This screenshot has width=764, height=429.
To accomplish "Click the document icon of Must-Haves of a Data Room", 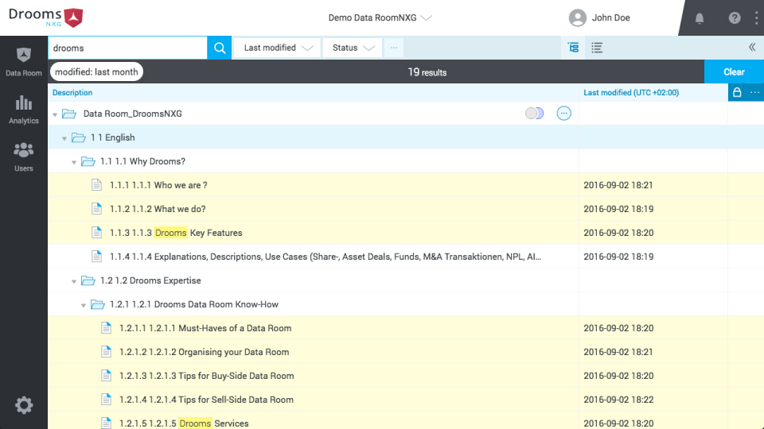I will (106, 328).
